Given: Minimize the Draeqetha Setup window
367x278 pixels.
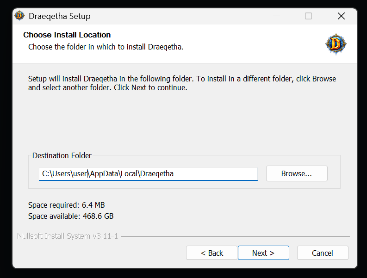Looking at the screenshot, I should click(276, 16).
